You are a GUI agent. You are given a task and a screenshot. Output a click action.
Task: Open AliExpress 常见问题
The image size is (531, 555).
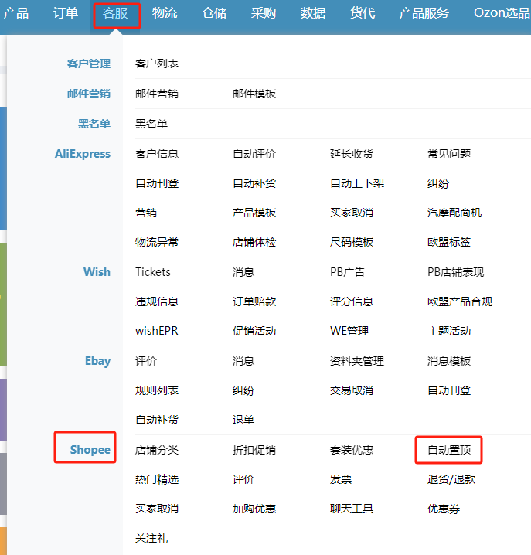point(449,154)
